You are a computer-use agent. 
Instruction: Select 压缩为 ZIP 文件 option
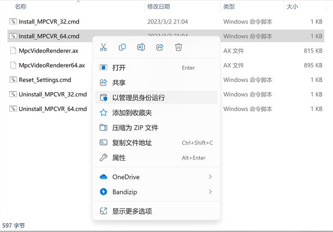[156, 128]
